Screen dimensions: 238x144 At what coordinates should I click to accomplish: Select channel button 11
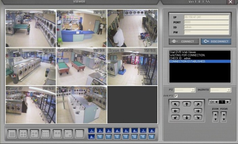tap(109, 137)
